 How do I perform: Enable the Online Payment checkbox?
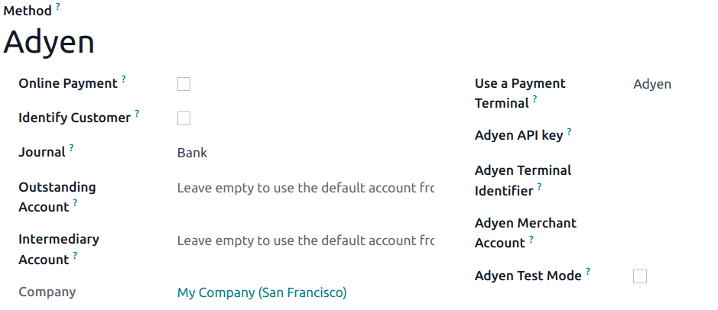click(184, 84)
